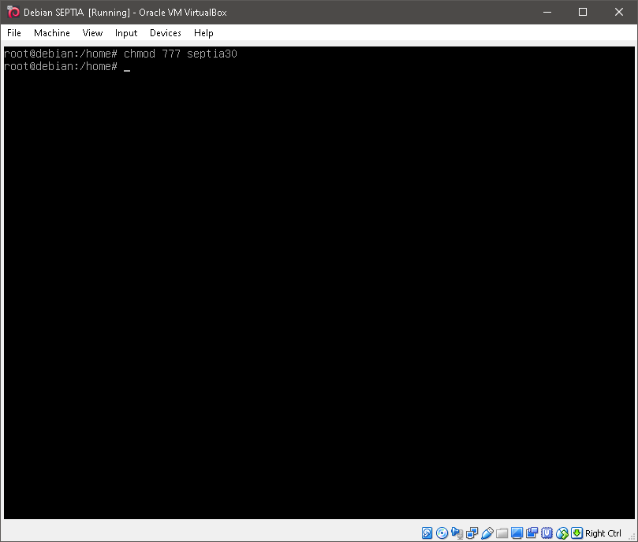The height and width of the screenshot is (542, 638).
Task: Click the display settings monitor icon
Action: point(517,533)
